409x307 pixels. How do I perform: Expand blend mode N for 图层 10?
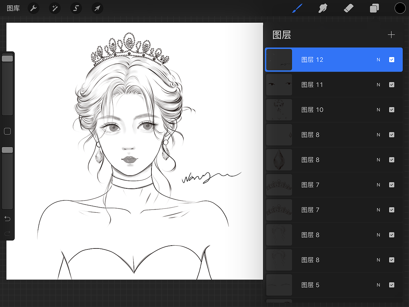(378, 110)
